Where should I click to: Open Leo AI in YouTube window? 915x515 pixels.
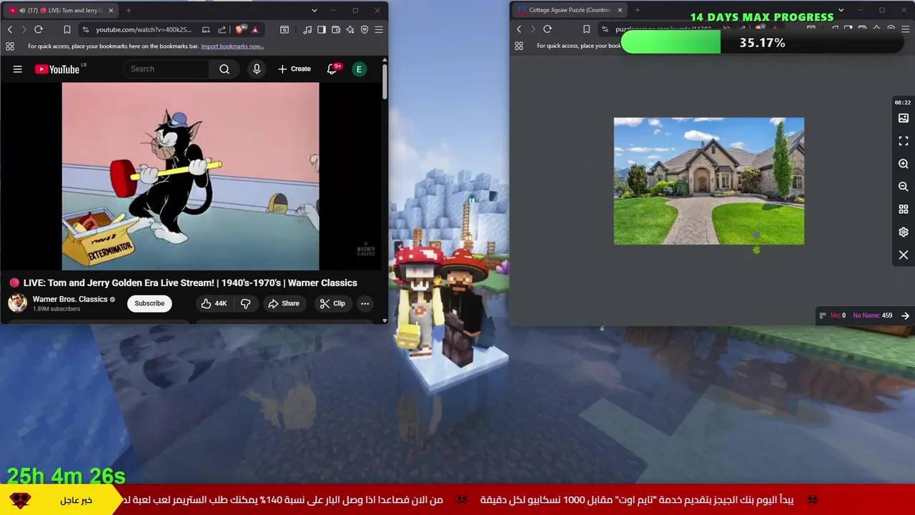pyautogui.click(x=350, y=29)
